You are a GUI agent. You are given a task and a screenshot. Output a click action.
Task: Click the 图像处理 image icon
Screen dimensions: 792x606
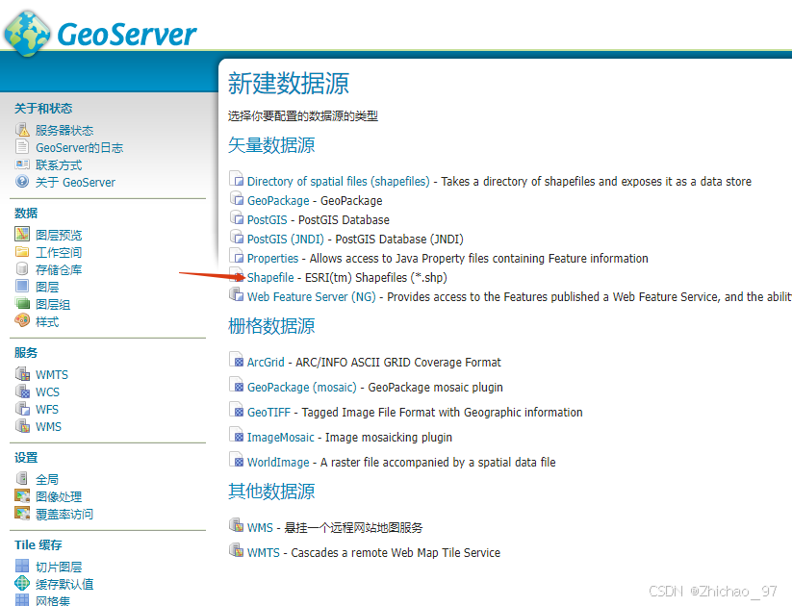pyautogui.click(x=22, y=496)
